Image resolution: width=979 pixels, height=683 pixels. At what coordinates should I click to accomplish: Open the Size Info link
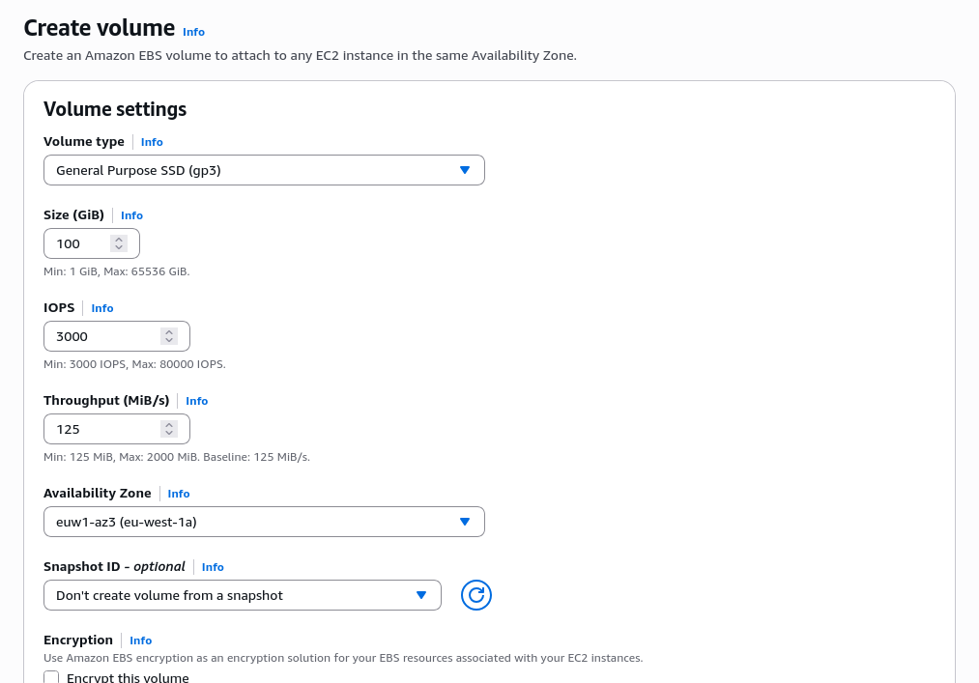131,215
